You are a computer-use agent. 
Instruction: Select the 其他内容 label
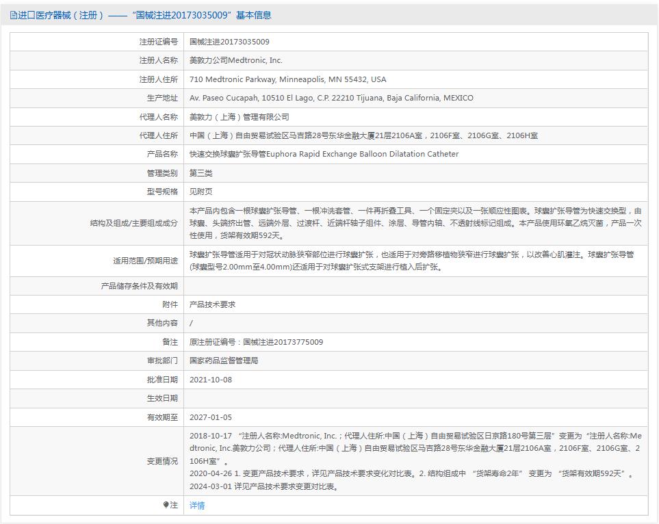(x=162, y=323)
